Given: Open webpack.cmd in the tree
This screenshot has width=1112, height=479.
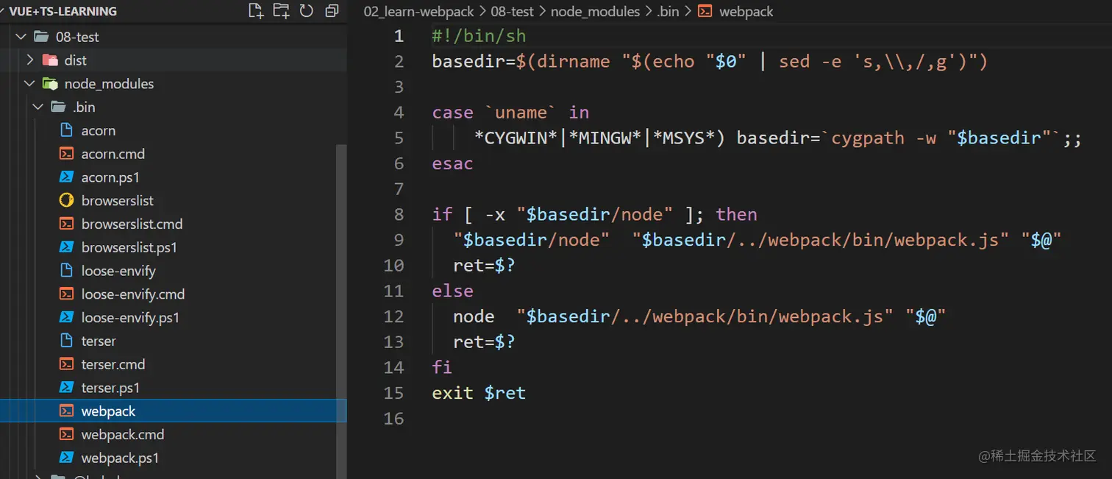Looking at the screenshot, I should tap(123, 435).
